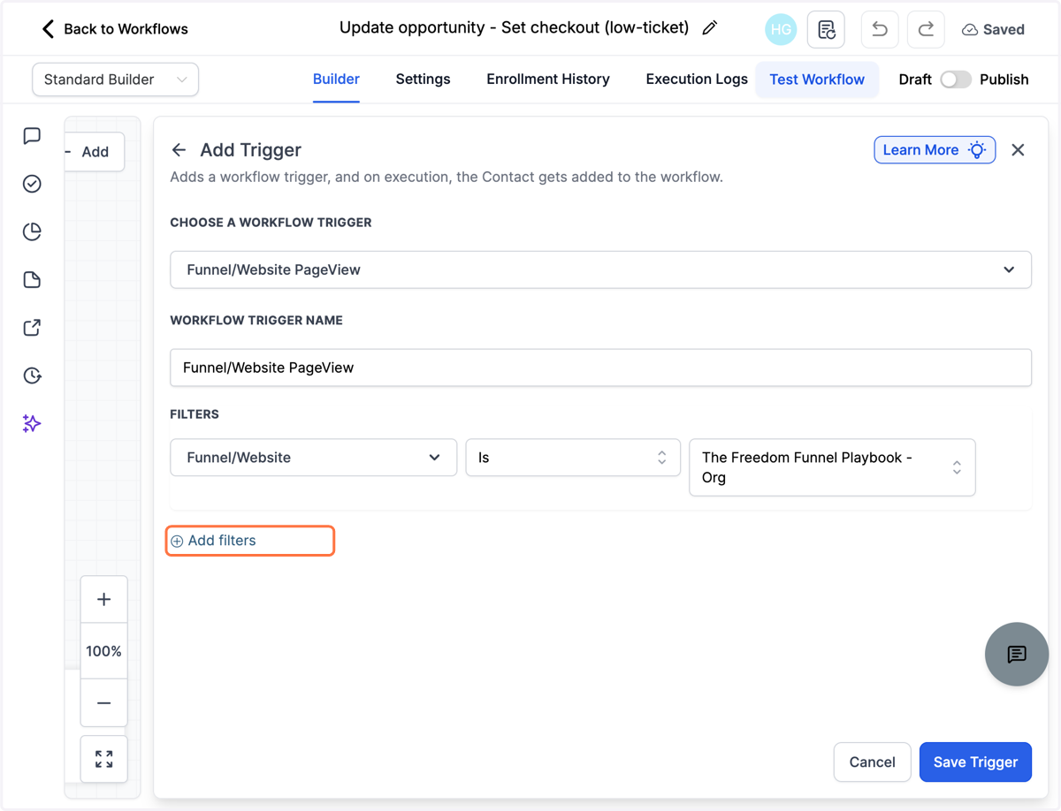
Task: Click the Workflow Trigger Name field
Action: [600, 368]
